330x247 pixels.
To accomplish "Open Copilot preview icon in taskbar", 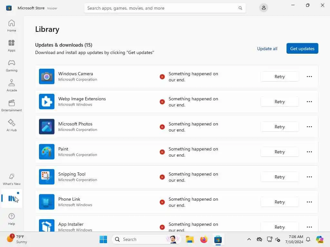I will click(x=320, y=239).
